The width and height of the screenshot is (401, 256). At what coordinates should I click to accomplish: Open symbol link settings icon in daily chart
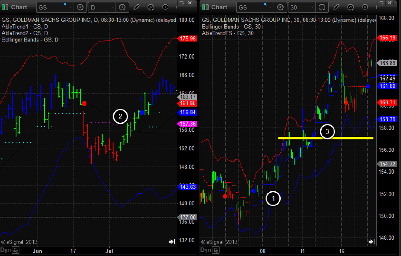point(80,8)
